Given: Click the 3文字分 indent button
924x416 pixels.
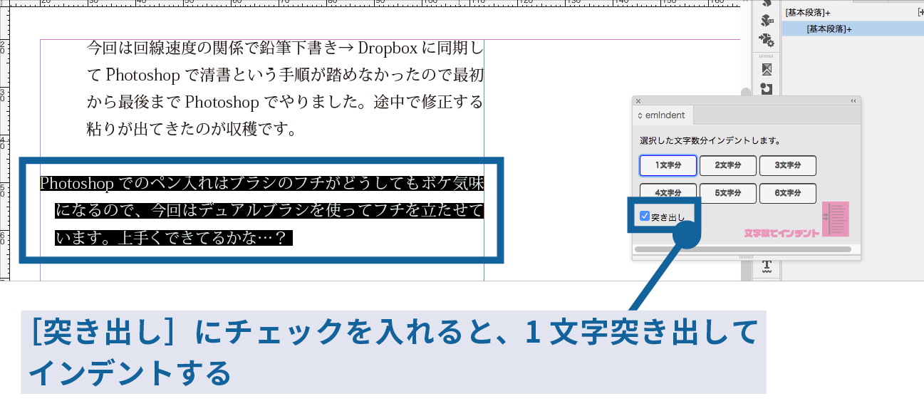Looking at the screenshot, I should pyautogui.click(x=788, y=165).
